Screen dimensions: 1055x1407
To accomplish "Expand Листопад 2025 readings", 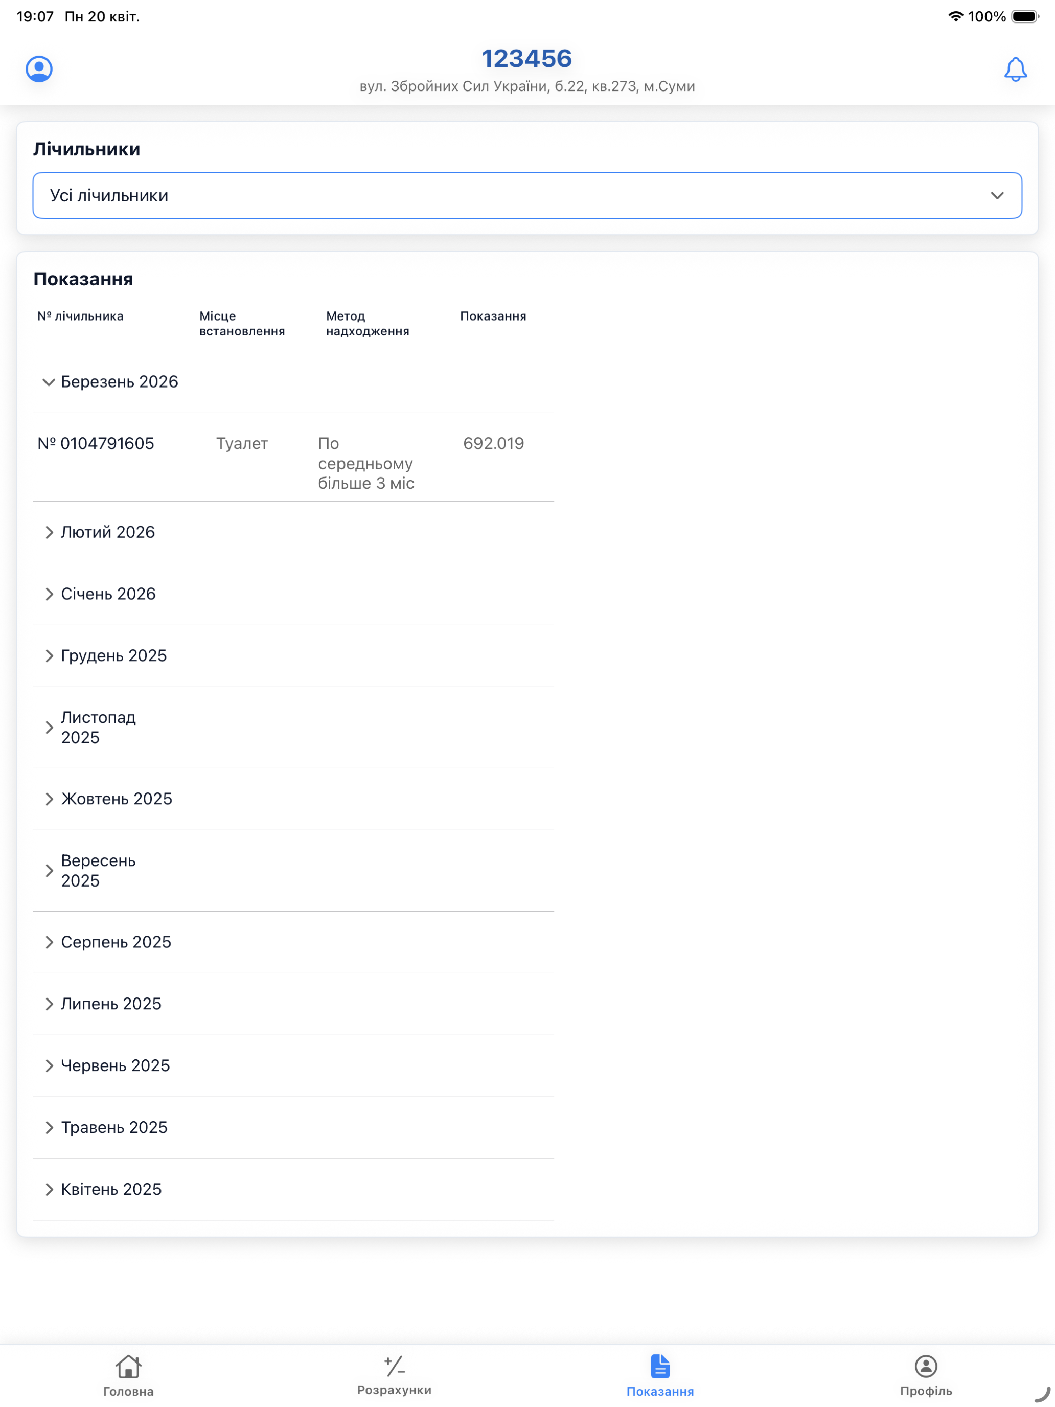I will [293, 728].
